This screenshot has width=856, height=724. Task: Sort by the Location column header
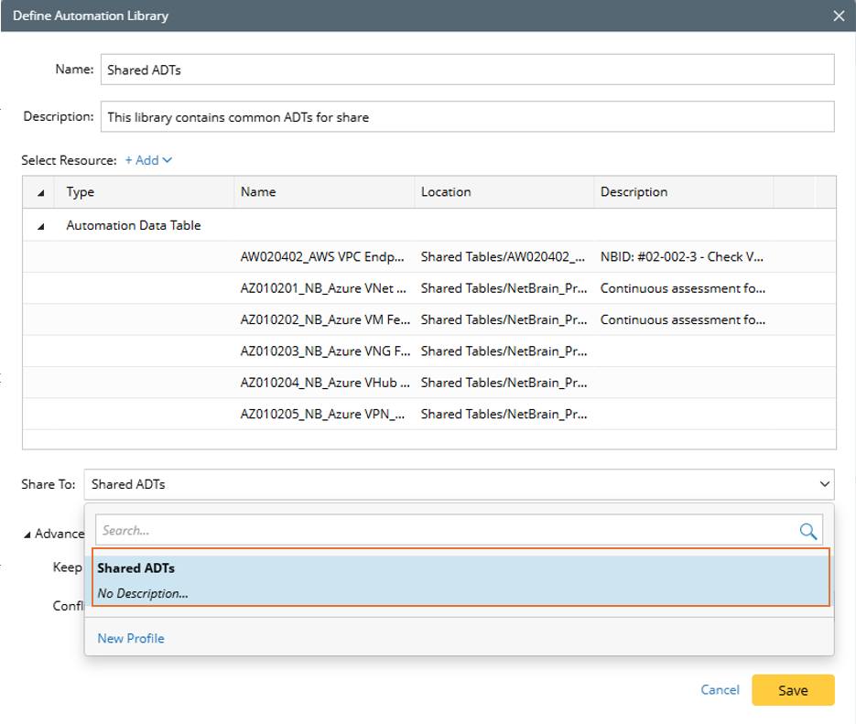pyautogui.click(x=446, y=192)
